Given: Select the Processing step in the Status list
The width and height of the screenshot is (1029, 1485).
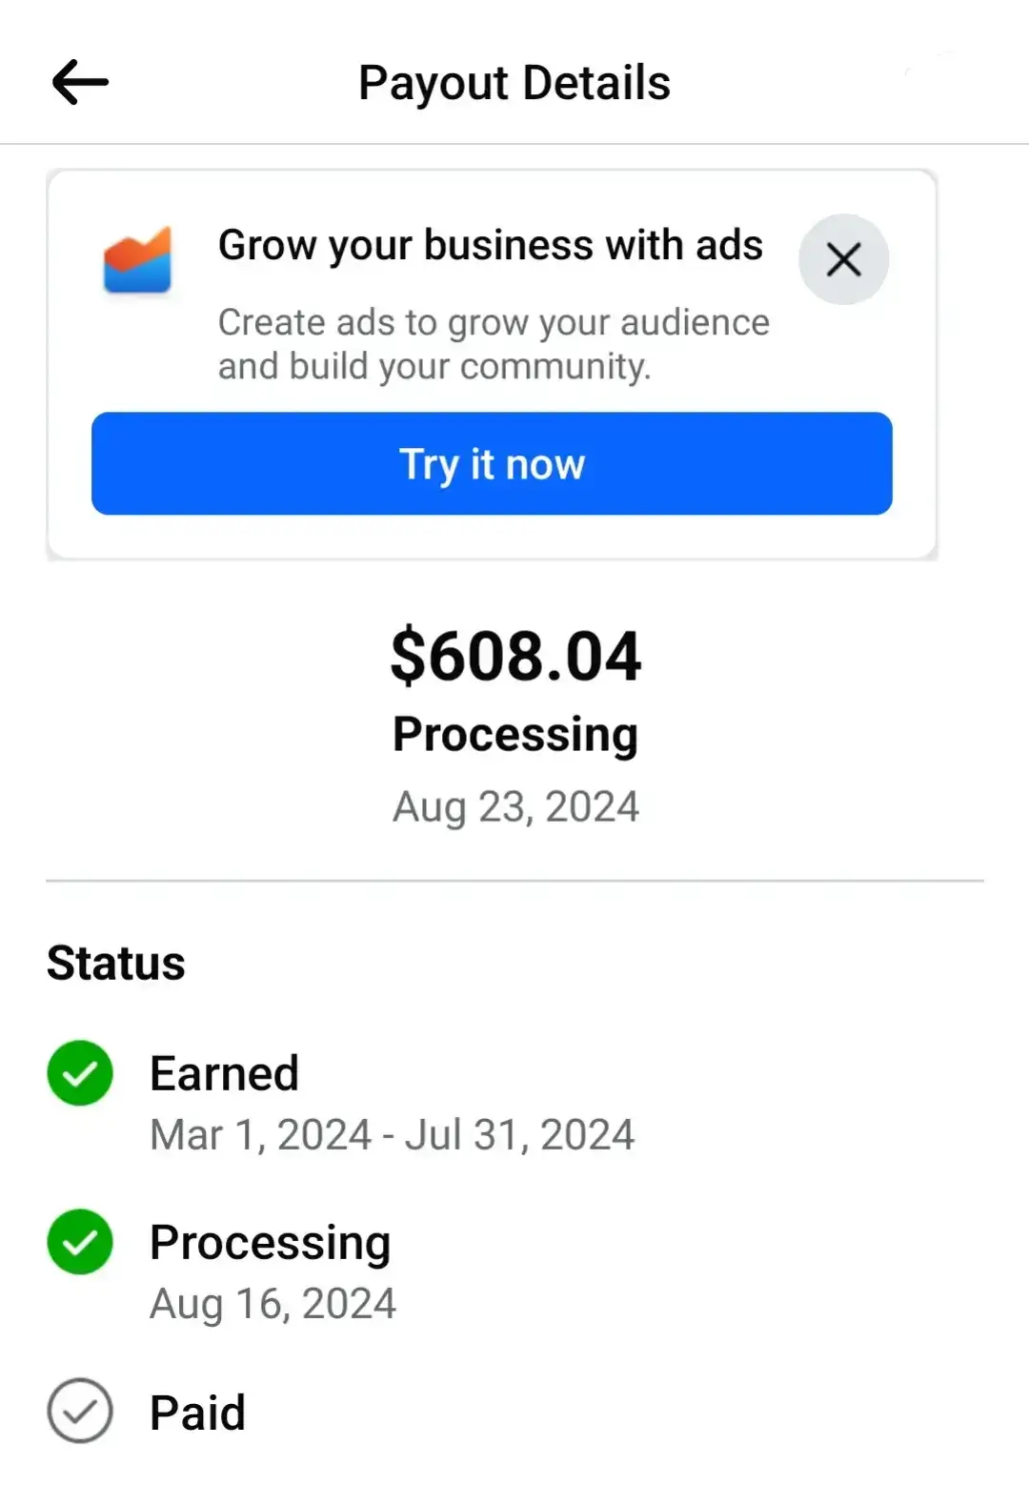Looking at the screenshot, I should point(271,1242).
